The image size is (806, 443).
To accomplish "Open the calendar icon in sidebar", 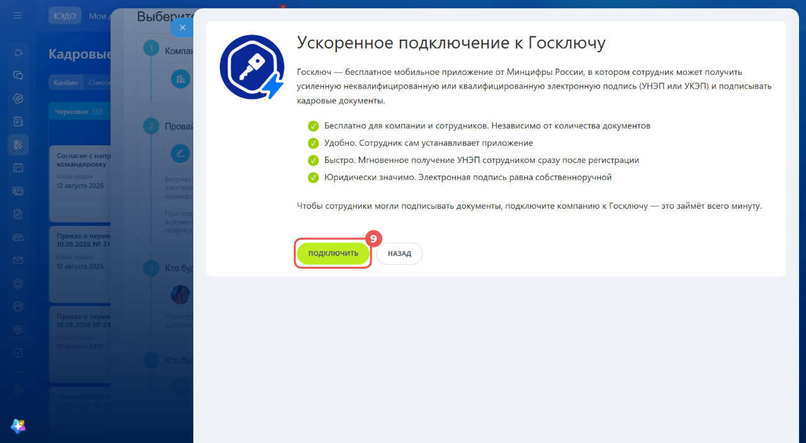I will (x=18, y=168).
